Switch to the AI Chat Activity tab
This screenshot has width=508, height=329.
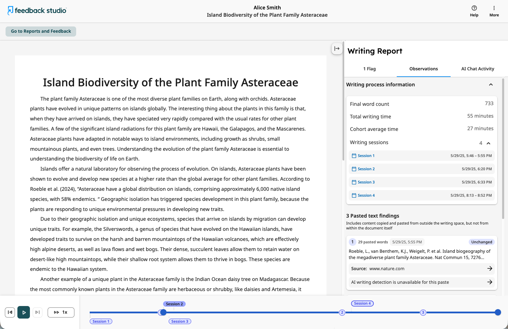477,69
